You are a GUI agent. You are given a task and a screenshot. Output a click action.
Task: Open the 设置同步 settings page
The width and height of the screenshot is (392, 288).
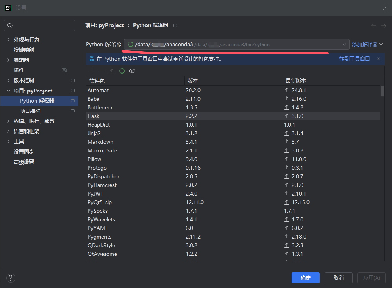24,152
